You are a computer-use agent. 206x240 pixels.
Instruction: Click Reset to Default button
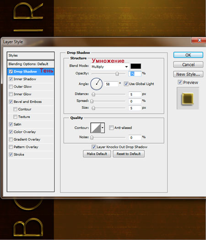click(x=129, y=154)
